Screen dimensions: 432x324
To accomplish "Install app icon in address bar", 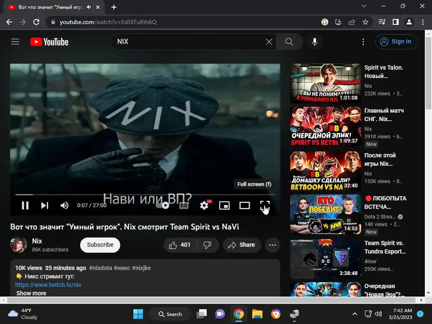I will coord(338,22).
